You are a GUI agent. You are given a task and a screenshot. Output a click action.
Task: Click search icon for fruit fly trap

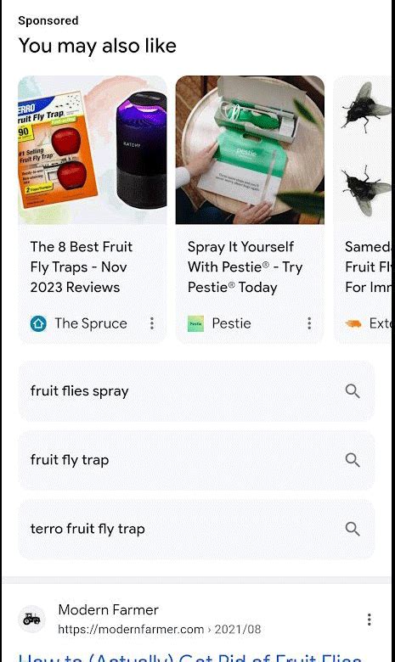pos(353,460)
